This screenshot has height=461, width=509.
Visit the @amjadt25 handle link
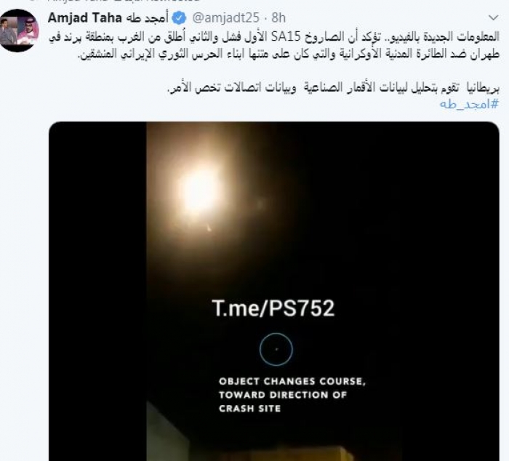point(225,18)
